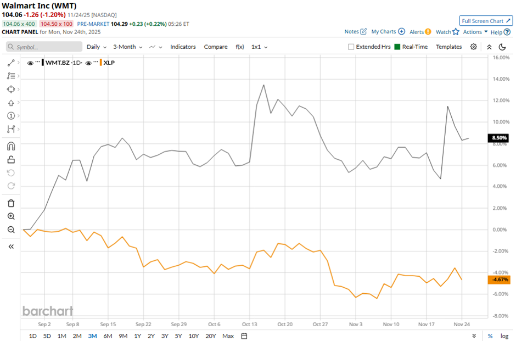The width and height of the screenshot is (516, 341).
Task: Switch y-axis to log scale
Action: 504,336
